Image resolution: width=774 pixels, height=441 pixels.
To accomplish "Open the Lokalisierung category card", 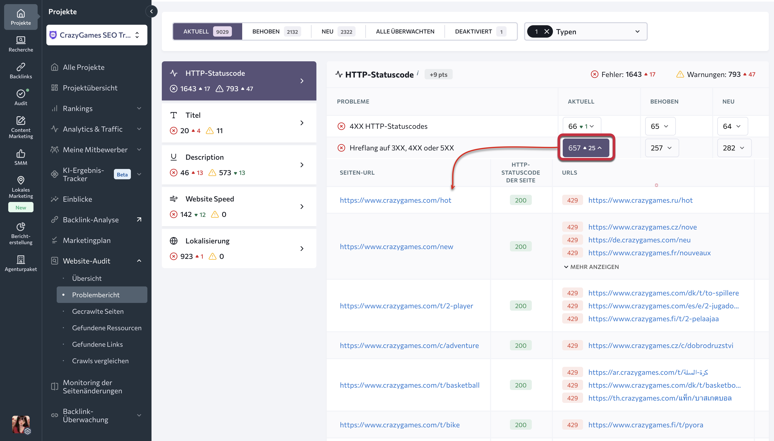I will coord(239,248).
